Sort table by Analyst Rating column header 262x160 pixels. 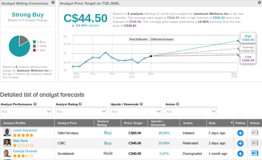click(x=103, y=123)
